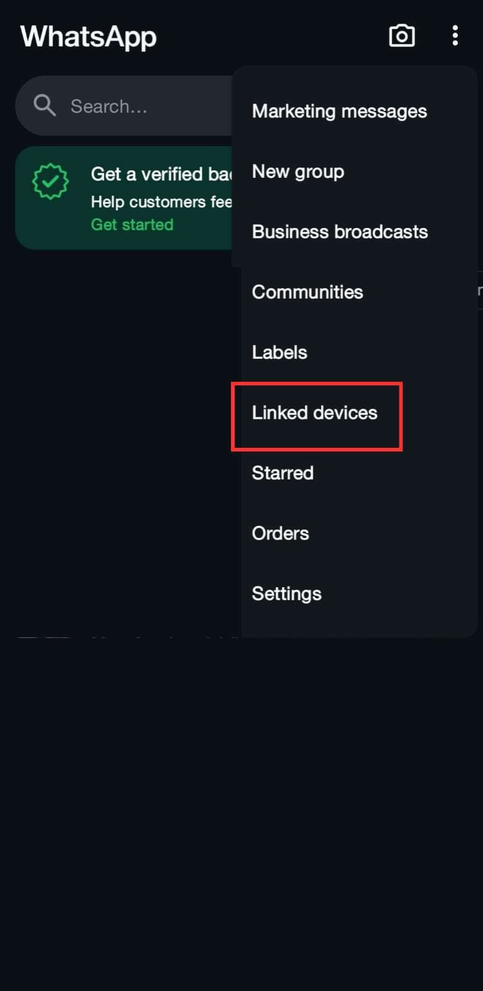Dismiss menu by tapping empty area below
The height and width of the screenshot is (991, 483).
pyautogui.click(x=241, y=805)
